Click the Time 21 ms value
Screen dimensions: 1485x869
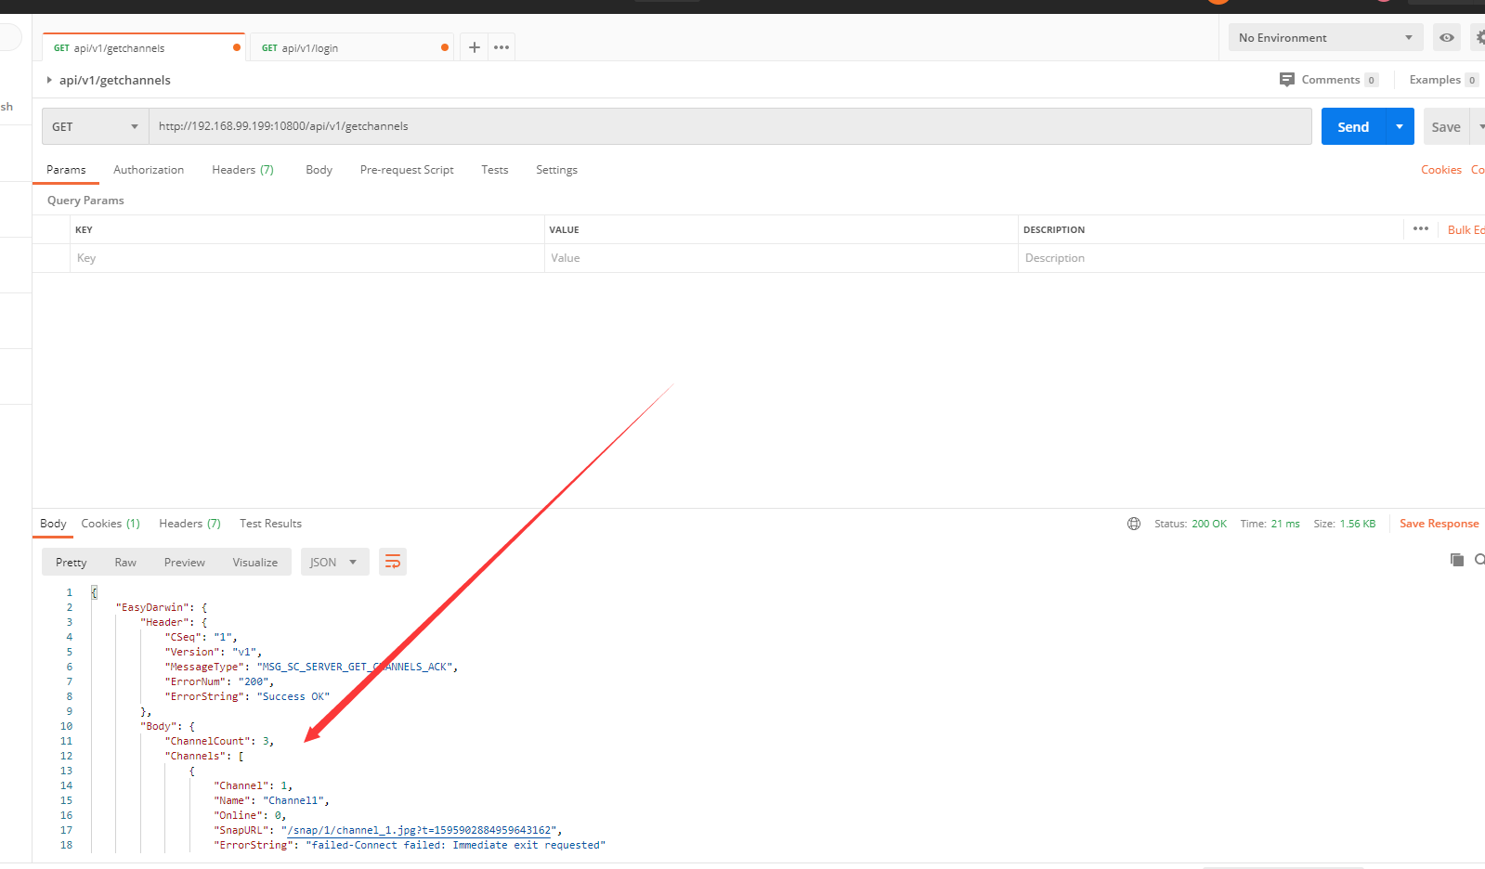1285,524
